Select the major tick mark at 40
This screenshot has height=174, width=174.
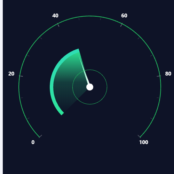58,25
